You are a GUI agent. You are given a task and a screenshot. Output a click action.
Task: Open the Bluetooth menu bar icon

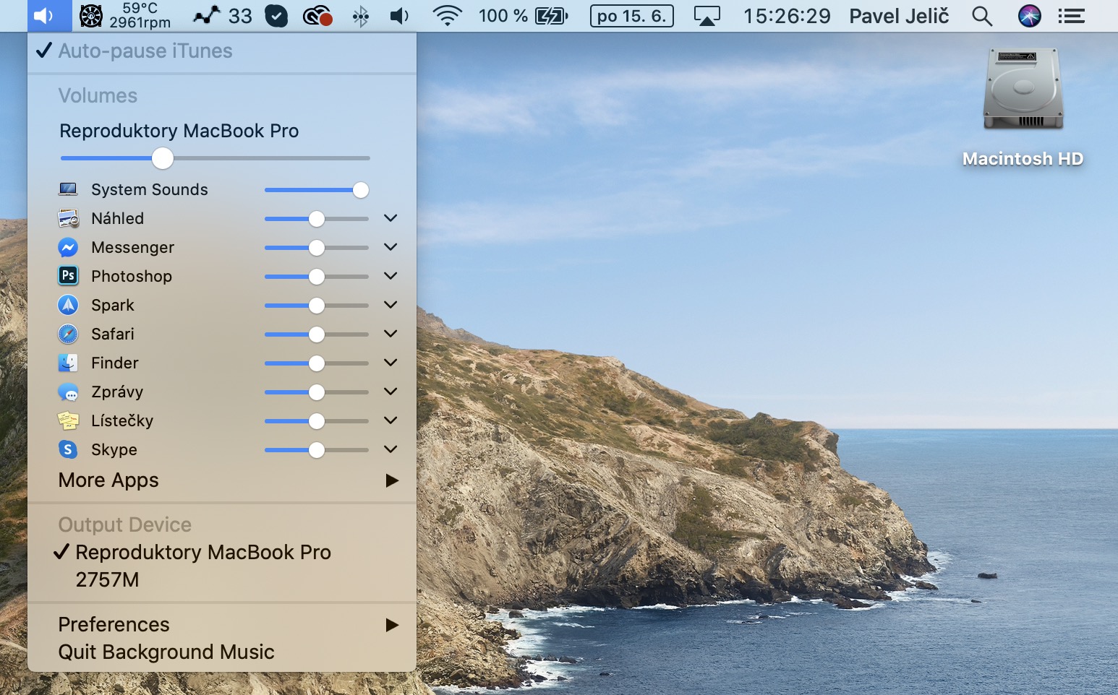click(x=360, y=15)
